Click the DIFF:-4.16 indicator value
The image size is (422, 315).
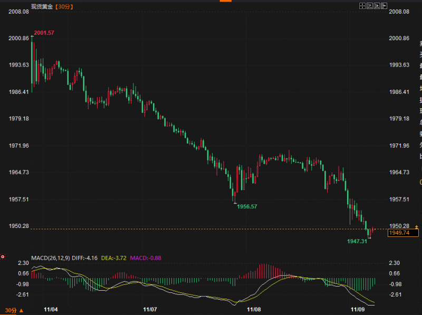pyautogui.click(x=85, y=257)
